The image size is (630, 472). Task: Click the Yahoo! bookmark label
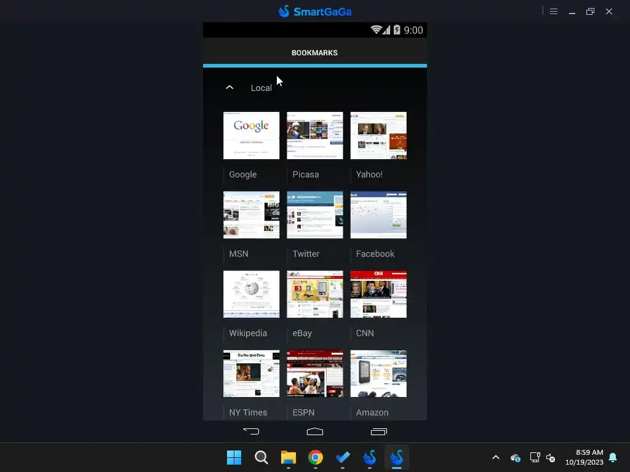(x=369, y=175)
